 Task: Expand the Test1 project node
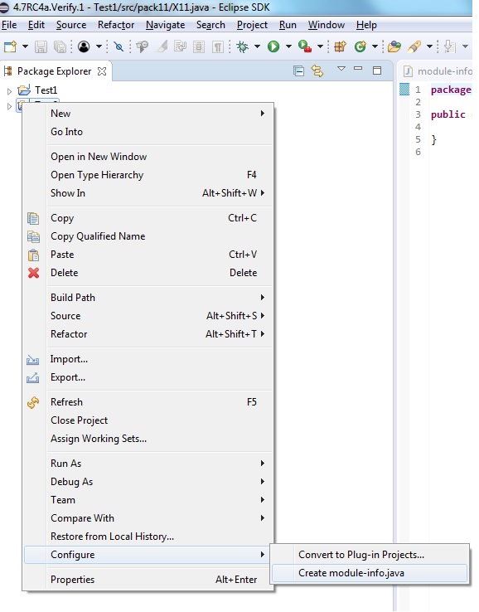point(9,91)
